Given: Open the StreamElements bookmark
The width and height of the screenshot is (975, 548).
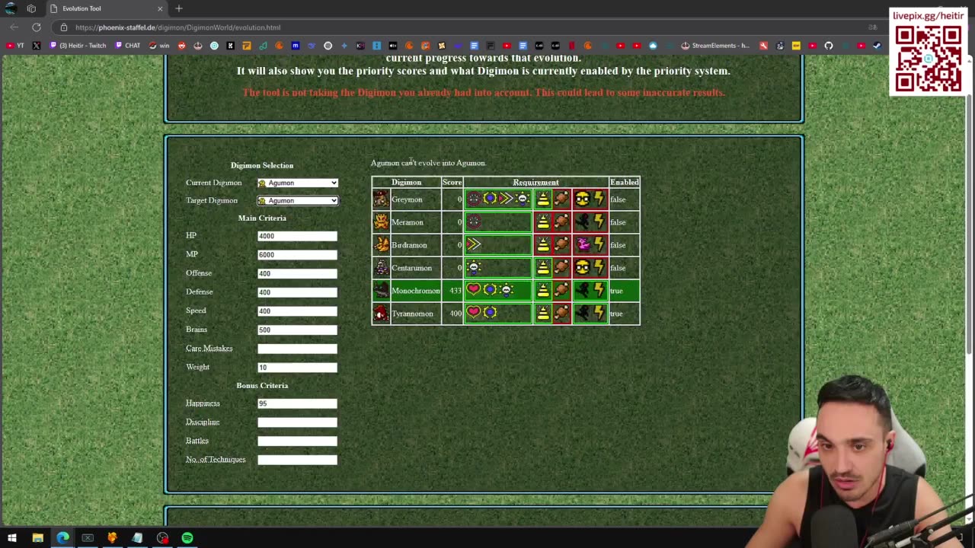Looking at the screenshot, I should pos(715,46).
